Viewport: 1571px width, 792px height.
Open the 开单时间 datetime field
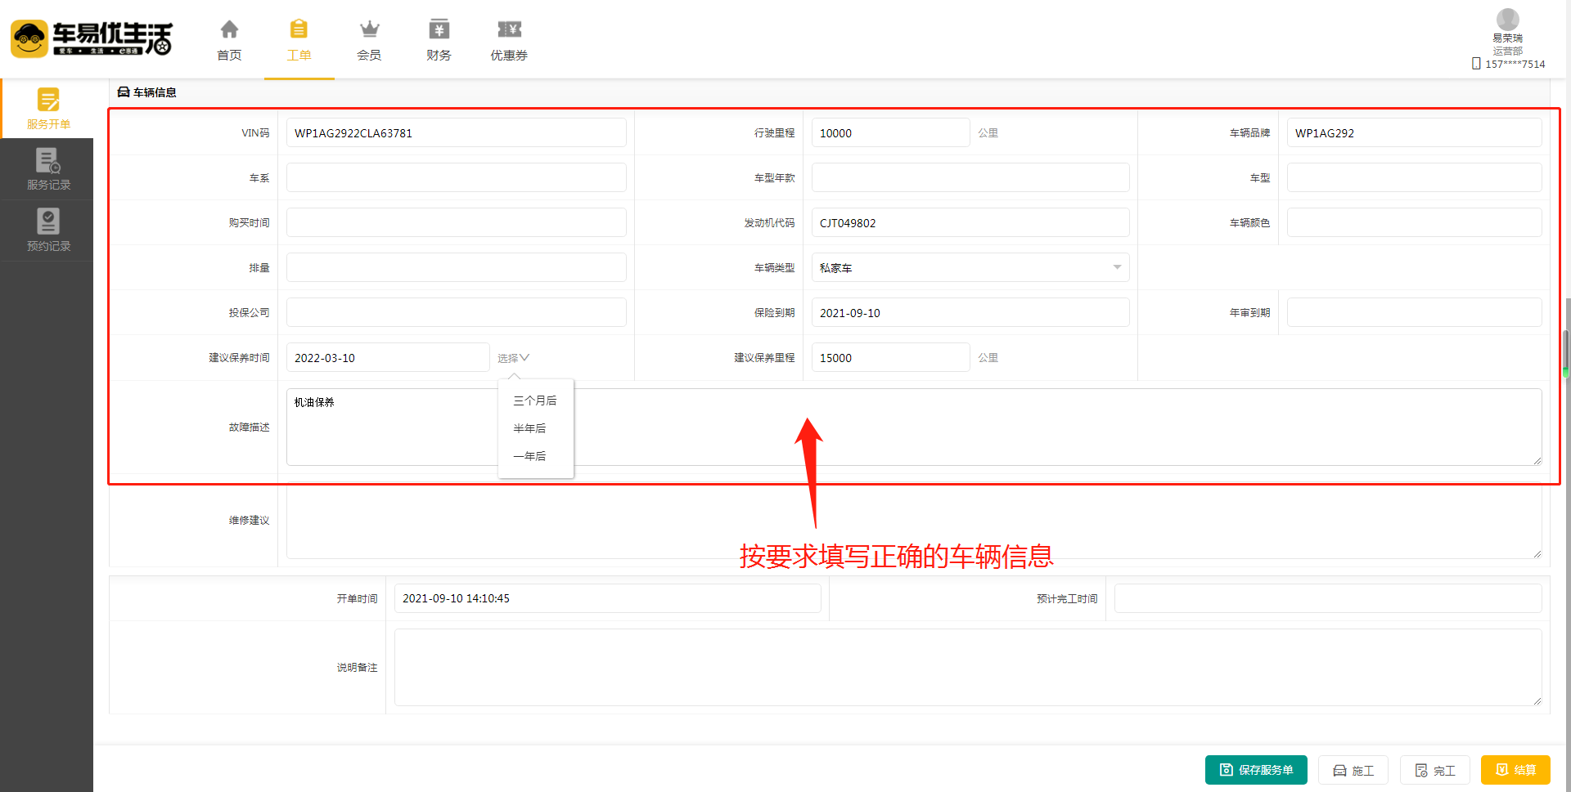click(x=607, y=598)
